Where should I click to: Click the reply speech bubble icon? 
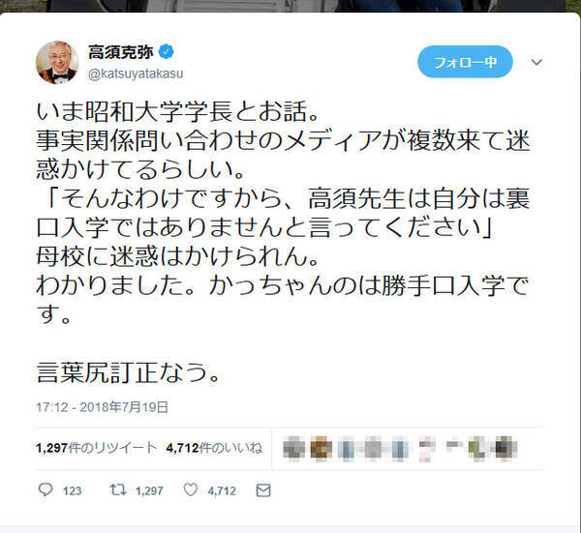coord(46,490)
